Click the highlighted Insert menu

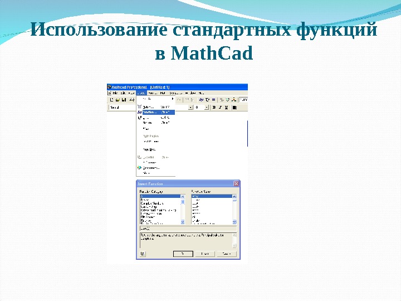141,93
